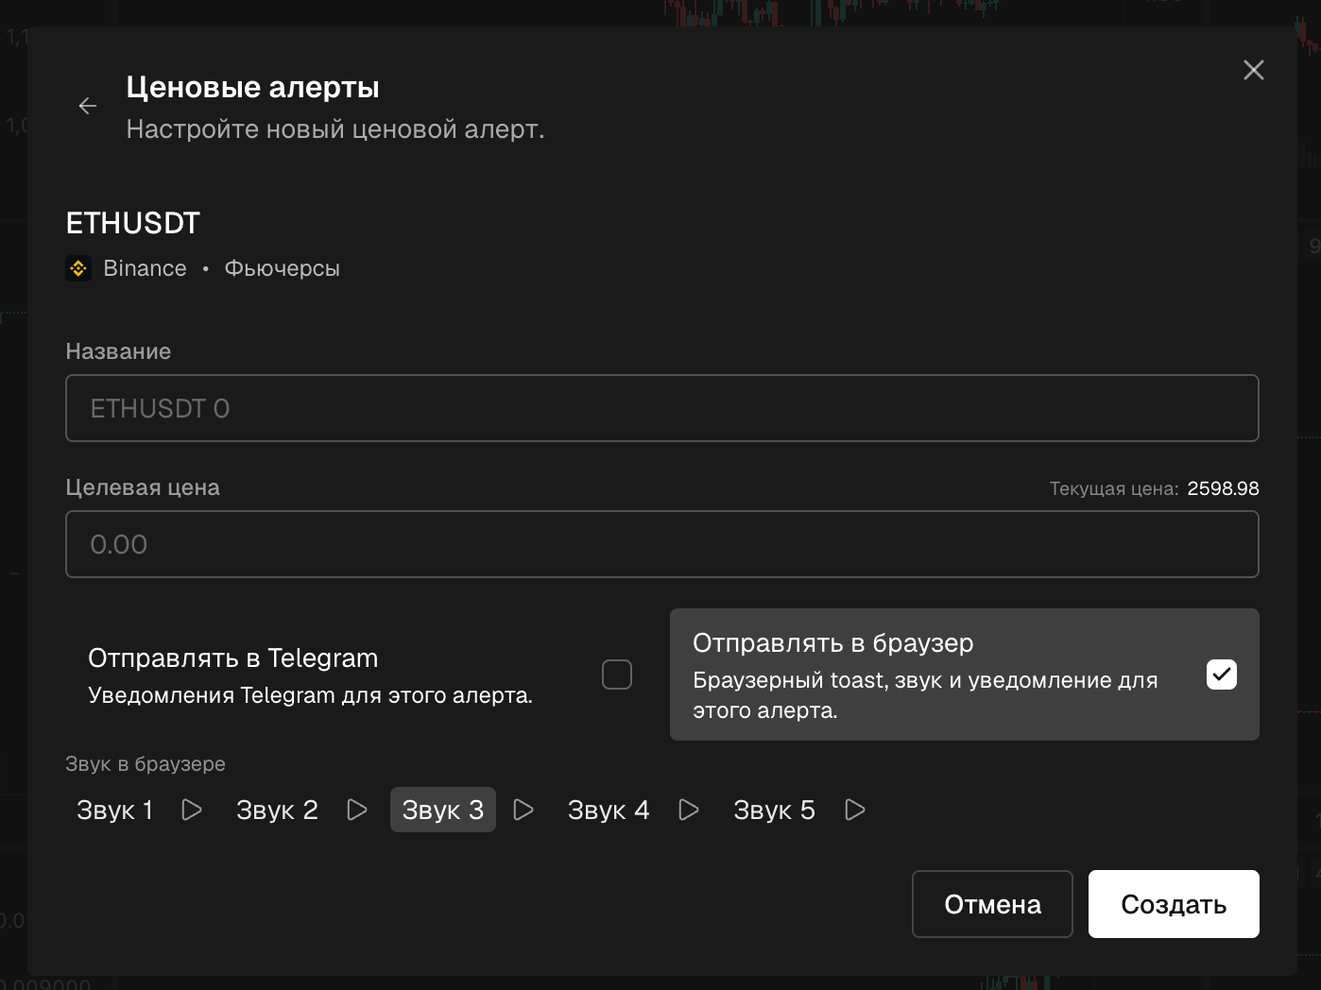Screen dimensions: 1321x990
Task: Focus the Название input field
Action: [x=662, y=408]
